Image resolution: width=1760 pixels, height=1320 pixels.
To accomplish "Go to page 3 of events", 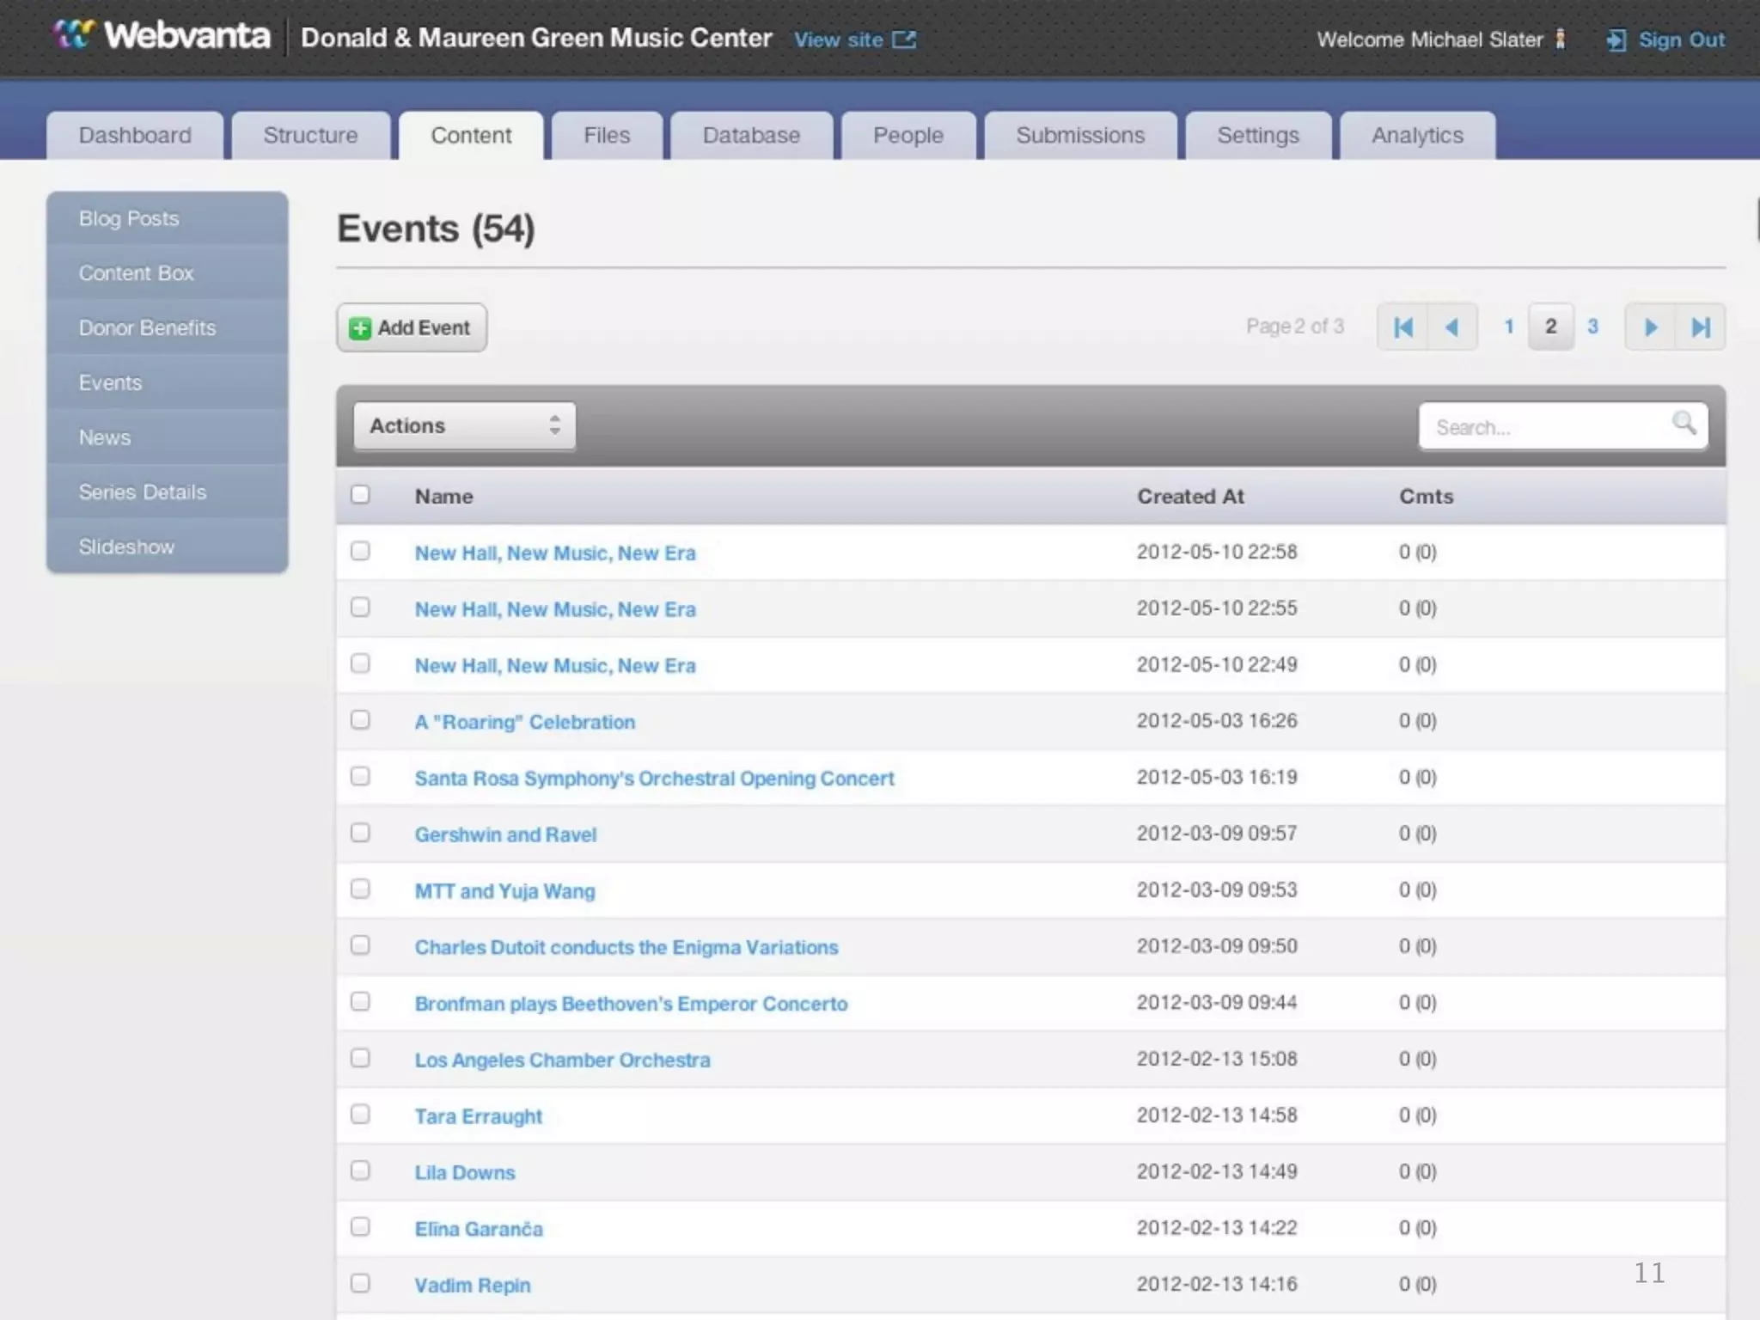I will 1592,327.
